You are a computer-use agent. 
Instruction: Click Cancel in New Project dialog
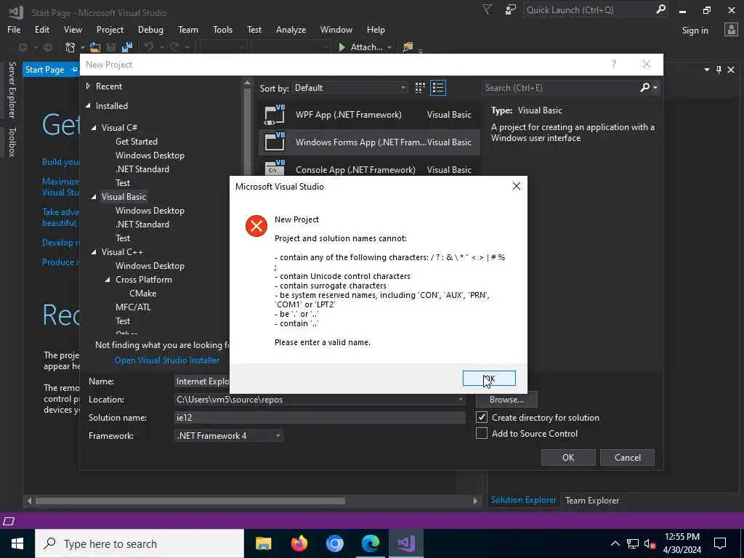(627, 458)
